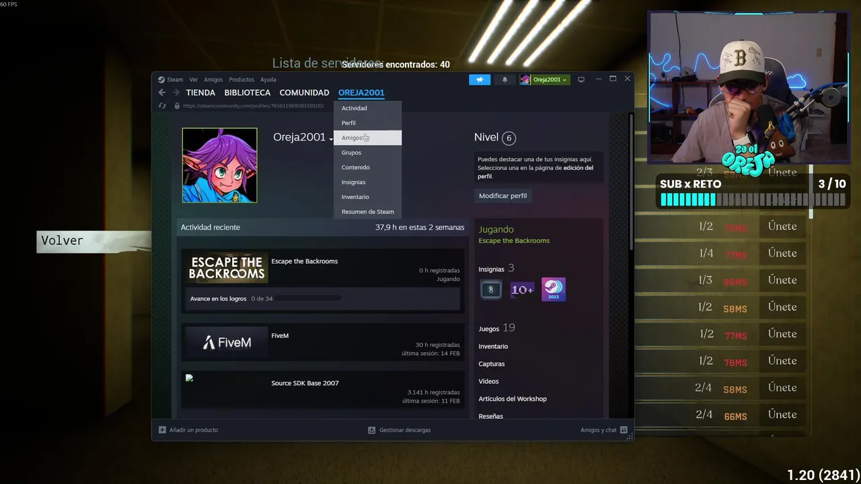Select Amigos in the profile dropdown
The width and height of the screenshot is (861, 484).
[x=367, y=138]
